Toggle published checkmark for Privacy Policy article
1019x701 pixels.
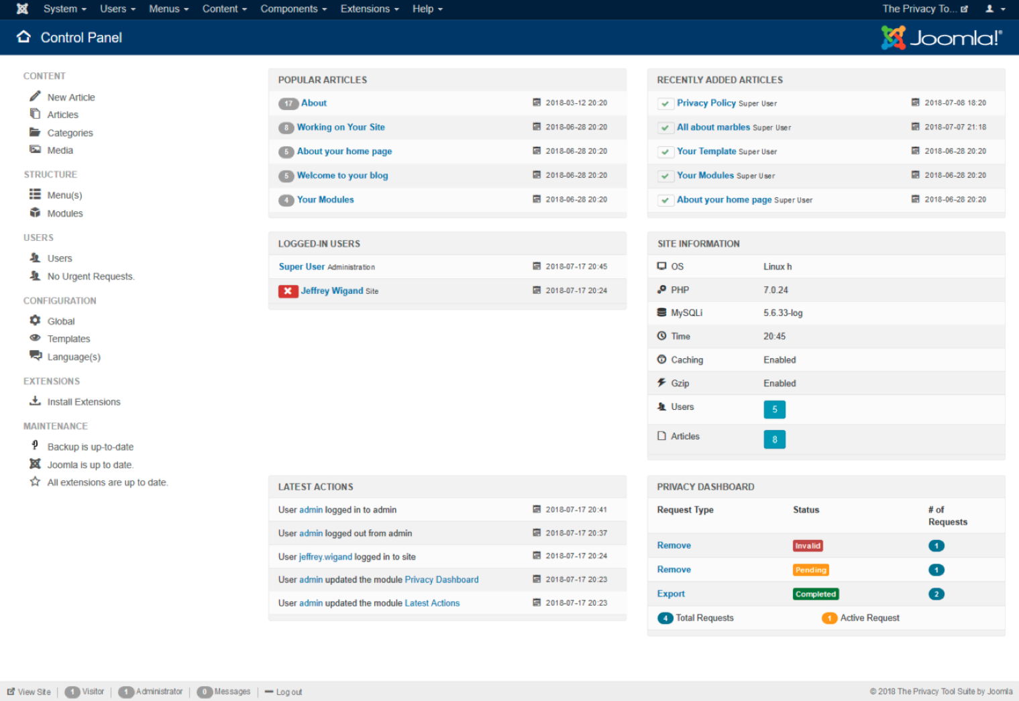click(665, 103)
